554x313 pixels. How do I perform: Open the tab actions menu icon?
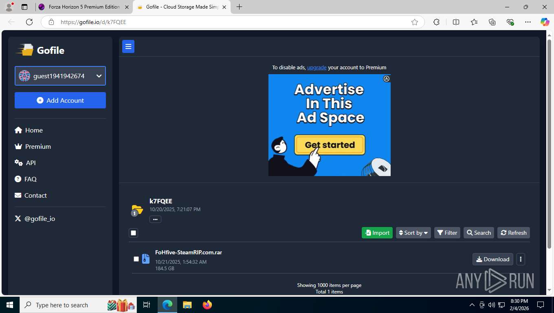click(24, 7)
